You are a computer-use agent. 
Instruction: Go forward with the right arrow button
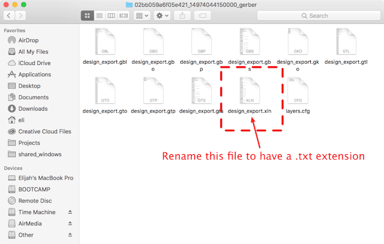point(21,16)
